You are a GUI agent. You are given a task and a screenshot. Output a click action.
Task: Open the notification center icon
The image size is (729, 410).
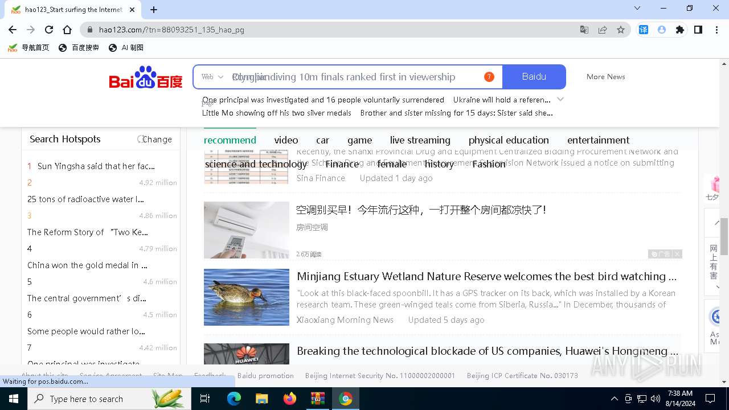710,399
